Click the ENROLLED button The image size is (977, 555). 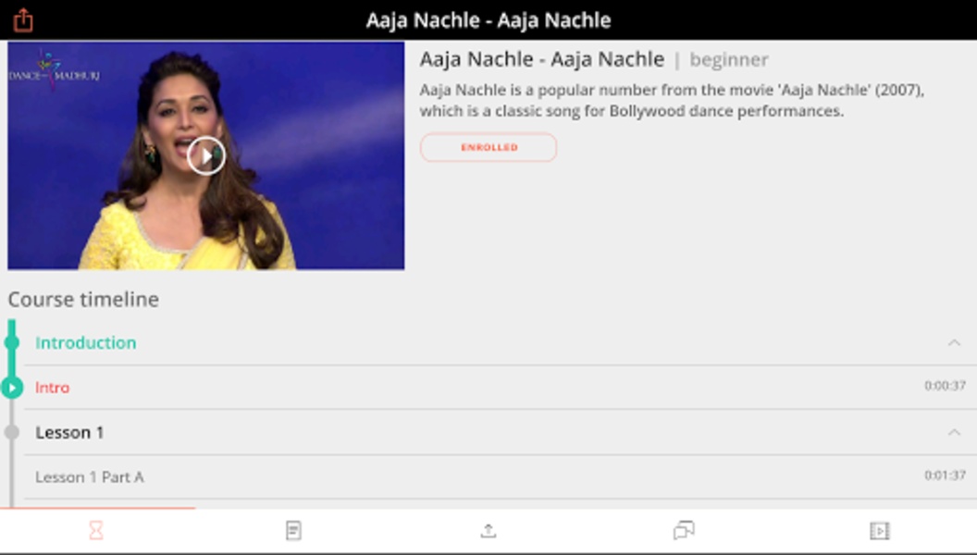488,148
